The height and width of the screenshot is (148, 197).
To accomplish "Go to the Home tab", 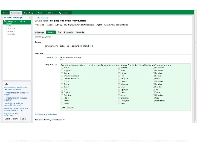I will 5,13.
